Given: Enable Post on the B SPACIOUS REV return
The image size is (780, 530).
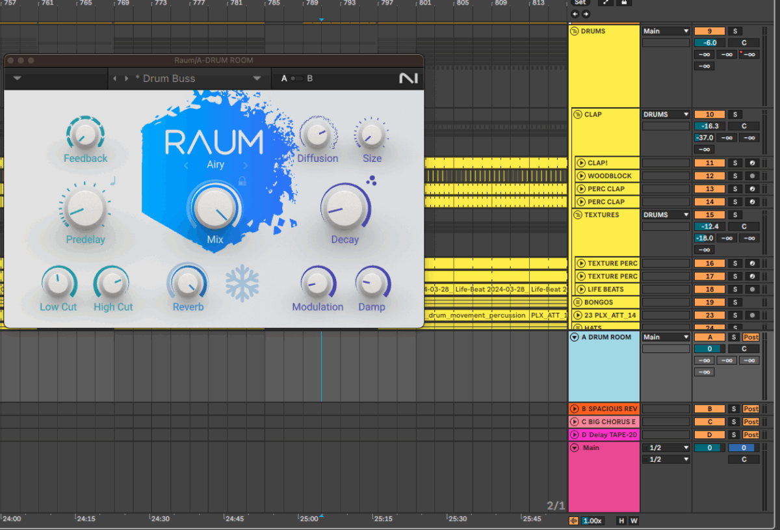Looking at the screenshot, I should coord(751,408).
